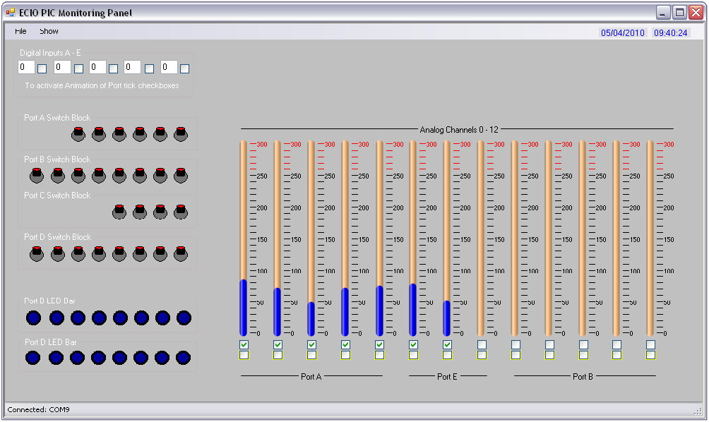Image resolution: width=709 pixels, height=422 pixels.
Task: Click the first LED in the upper Port D LED Bar
Action: click(x=33, y=318)
